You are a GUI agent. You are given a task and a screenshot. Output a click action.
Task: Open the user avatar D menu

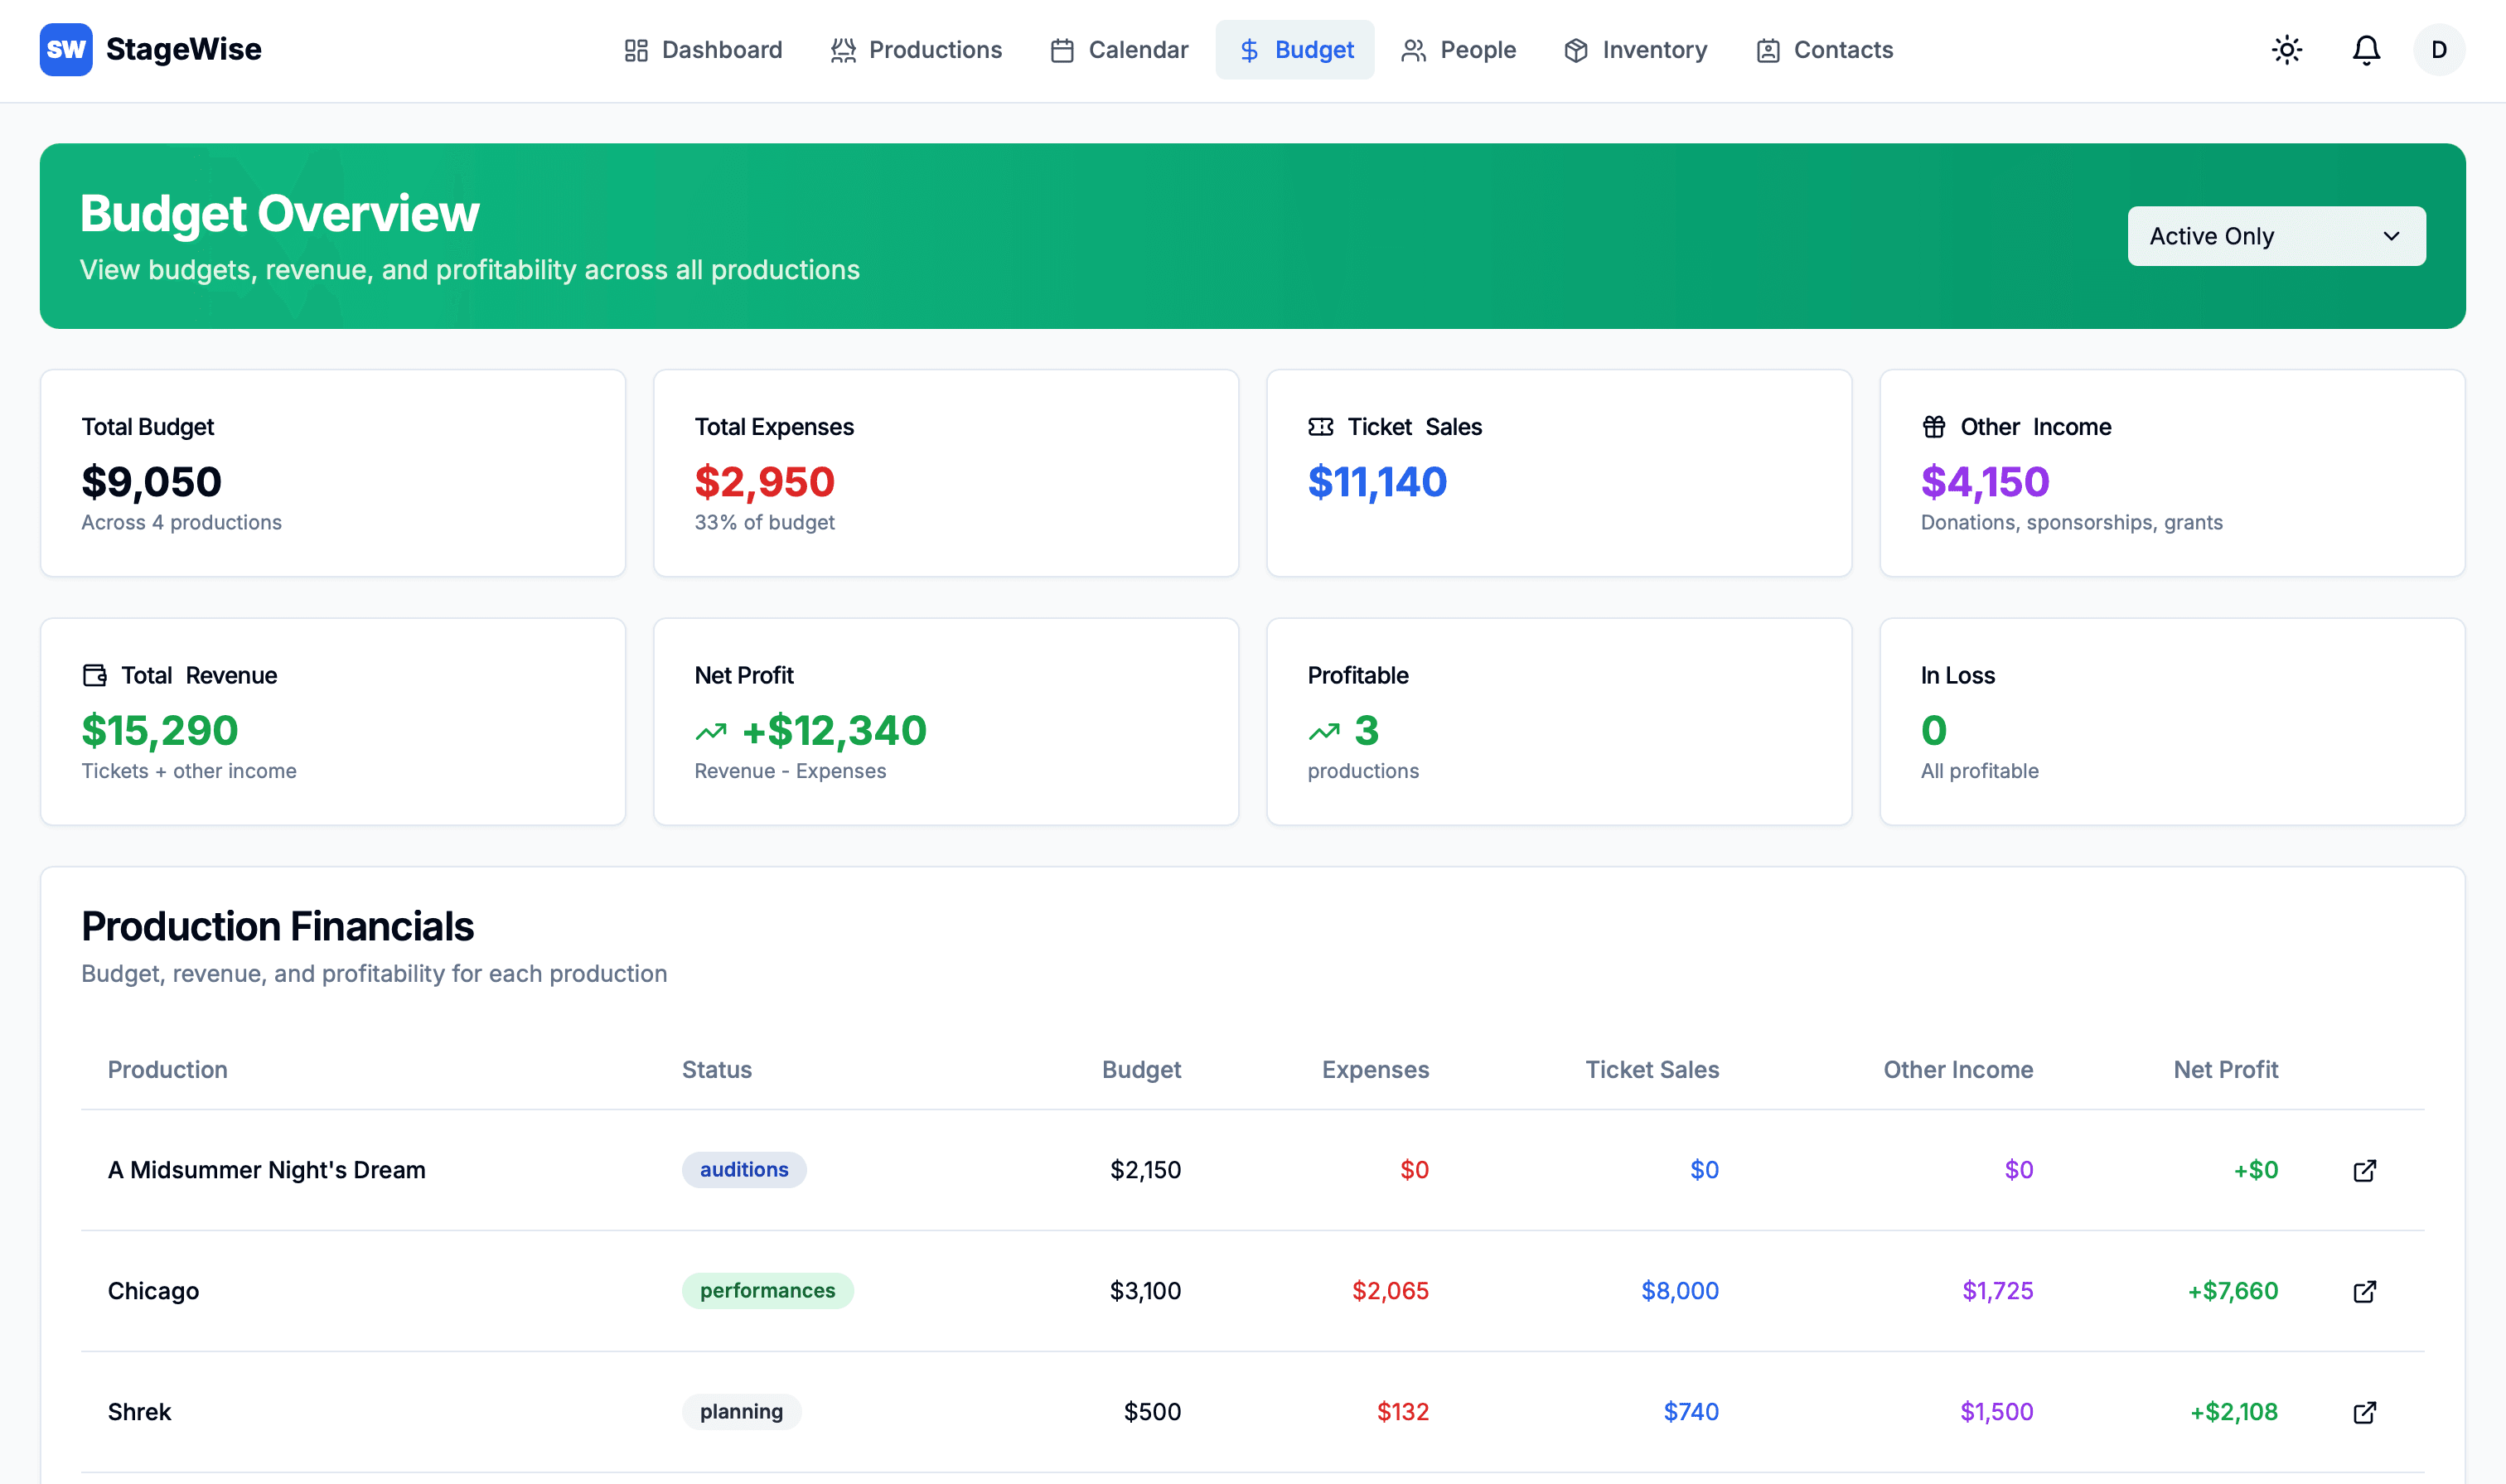tap(2438, 50)
